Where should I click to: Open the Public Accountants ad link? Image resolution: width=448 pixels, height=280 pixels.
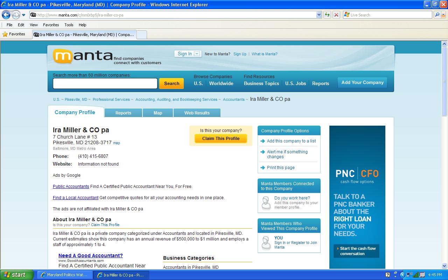(x=71, y=187)
